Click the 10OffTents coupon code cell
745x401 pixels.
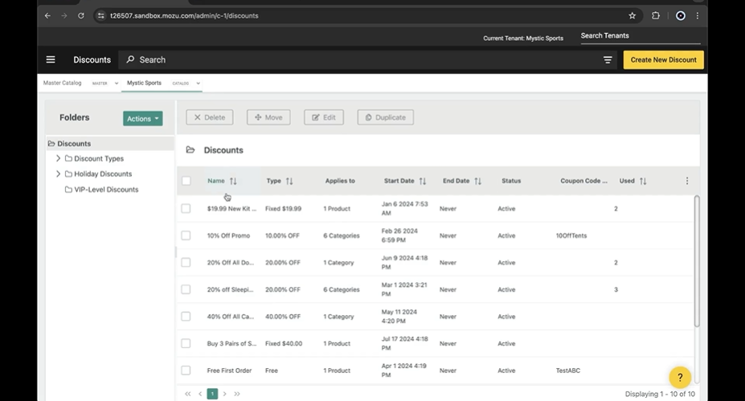[x=571, y=235]
